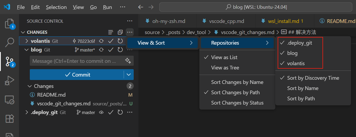Image resolution: width=356 pixels, height=137 pixels.
Task: Click blog master* branch label
Action: tap(85, 50)
